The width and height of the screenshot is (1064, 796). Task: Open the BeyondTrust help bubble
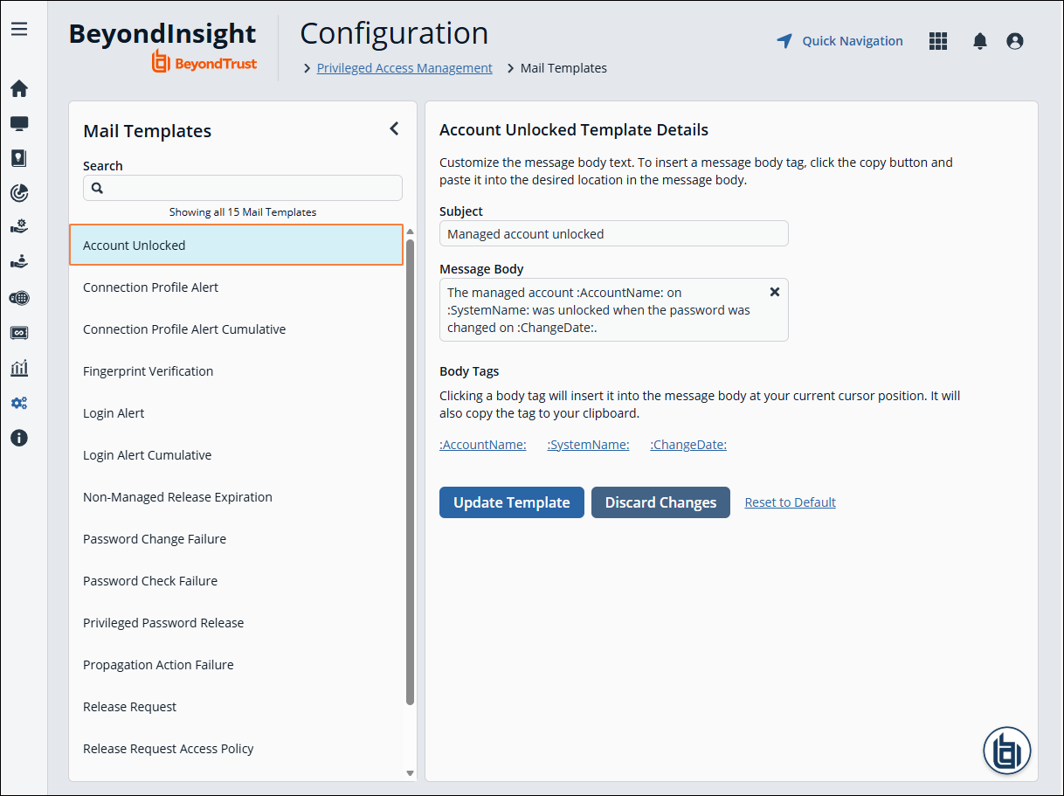(1007, 751)
